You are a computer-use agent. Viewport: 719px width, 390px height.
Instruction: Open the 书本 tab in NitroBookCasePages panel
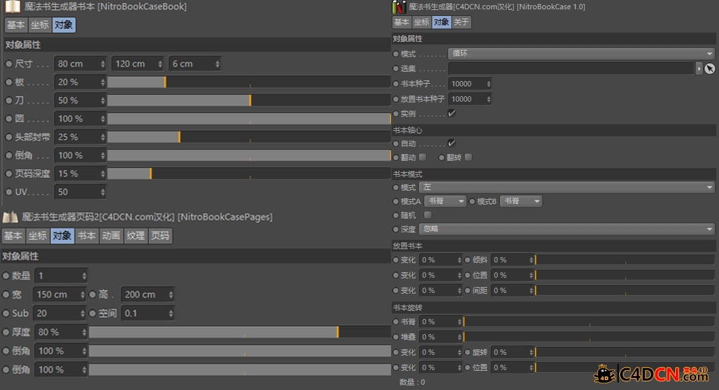pos(86,236)
